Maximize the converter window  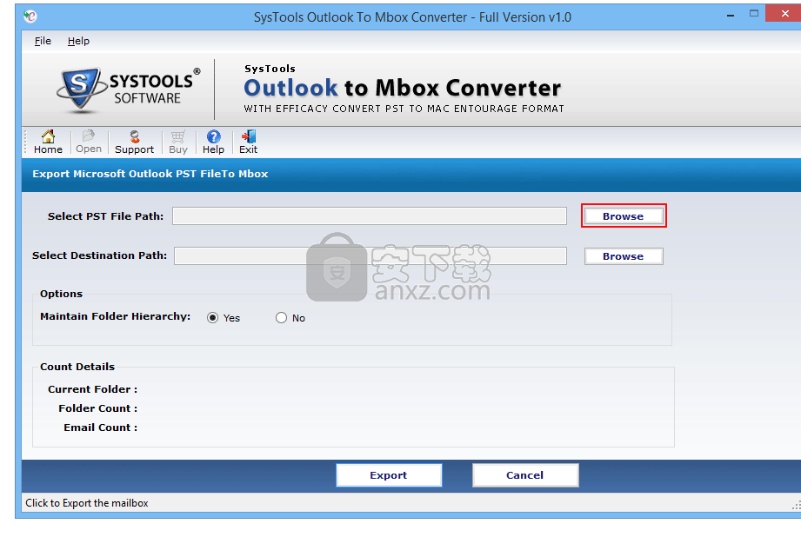pyautogui.click(x=754, y=14)
